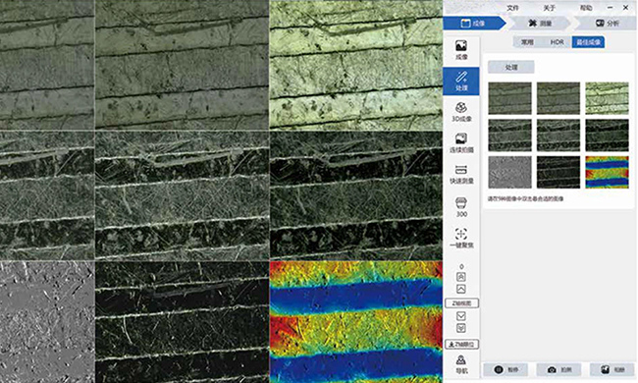Open the 文件 file menu
This screenshot has width=638, height=383.
pyautogui.click(x=512, y=8)
